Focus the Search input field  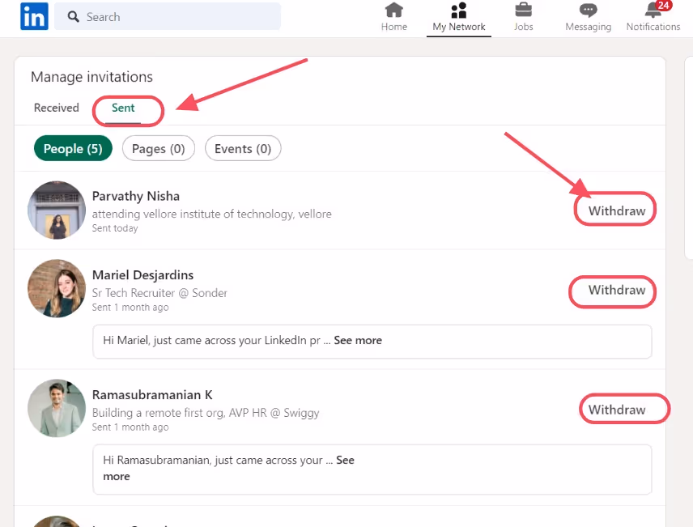[168, 16]
